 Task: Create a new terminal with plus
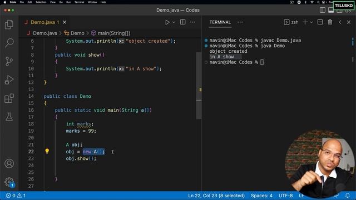[305, 22]
